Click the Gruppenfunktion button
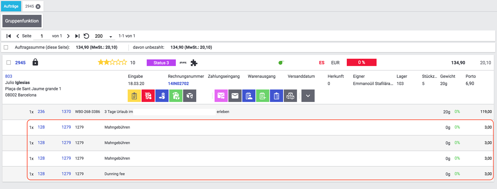 point(22,21)
